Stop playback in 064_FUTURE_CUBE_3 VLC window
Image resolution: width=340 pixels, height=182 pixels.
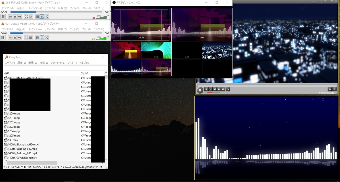pos(15,17)
